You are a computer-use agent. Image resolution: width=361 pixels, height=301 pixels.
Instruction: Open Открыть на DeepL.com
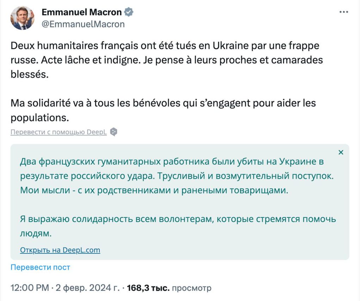coord(60,250)
